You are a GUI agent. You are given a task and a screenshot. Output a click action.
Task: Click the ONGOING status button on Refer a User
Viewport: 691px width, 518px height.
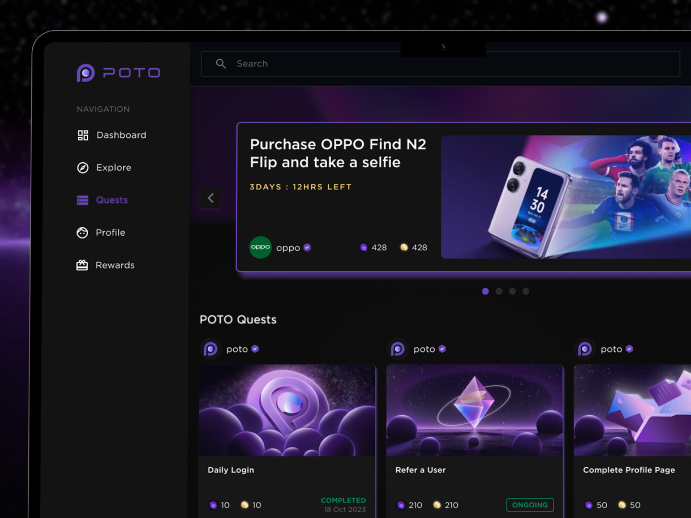pyautogui.click(x=530, y=505)
